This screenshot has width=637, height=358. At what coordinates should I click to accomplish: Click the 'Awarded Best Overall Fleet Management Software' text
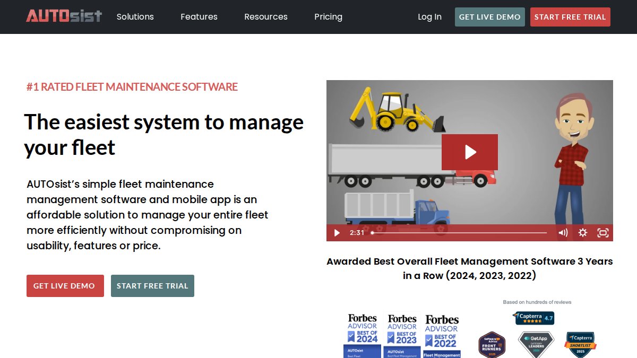pyautogui.click(x=470, y=268)
